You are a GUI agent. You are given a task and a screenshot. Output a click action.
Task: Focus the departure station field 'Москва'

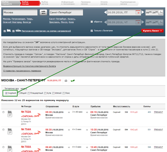pyautogui.click(x=20, y=12)
